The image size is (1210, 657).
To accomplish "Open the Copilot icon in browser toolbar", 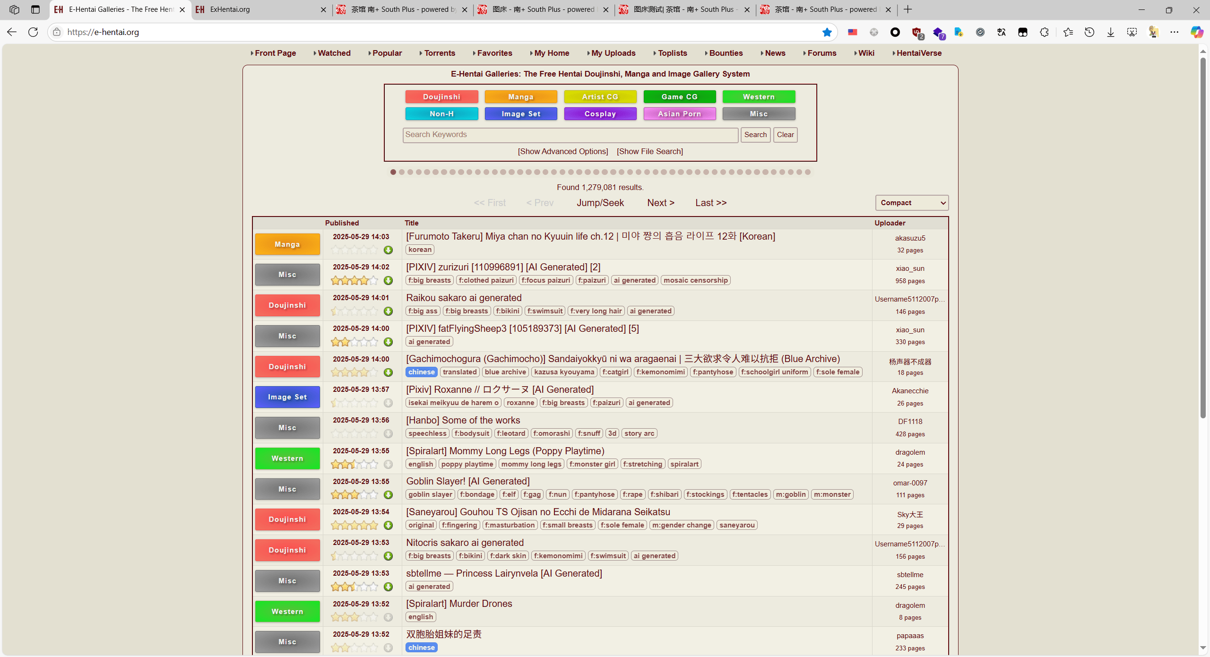I will [1197, 32].
